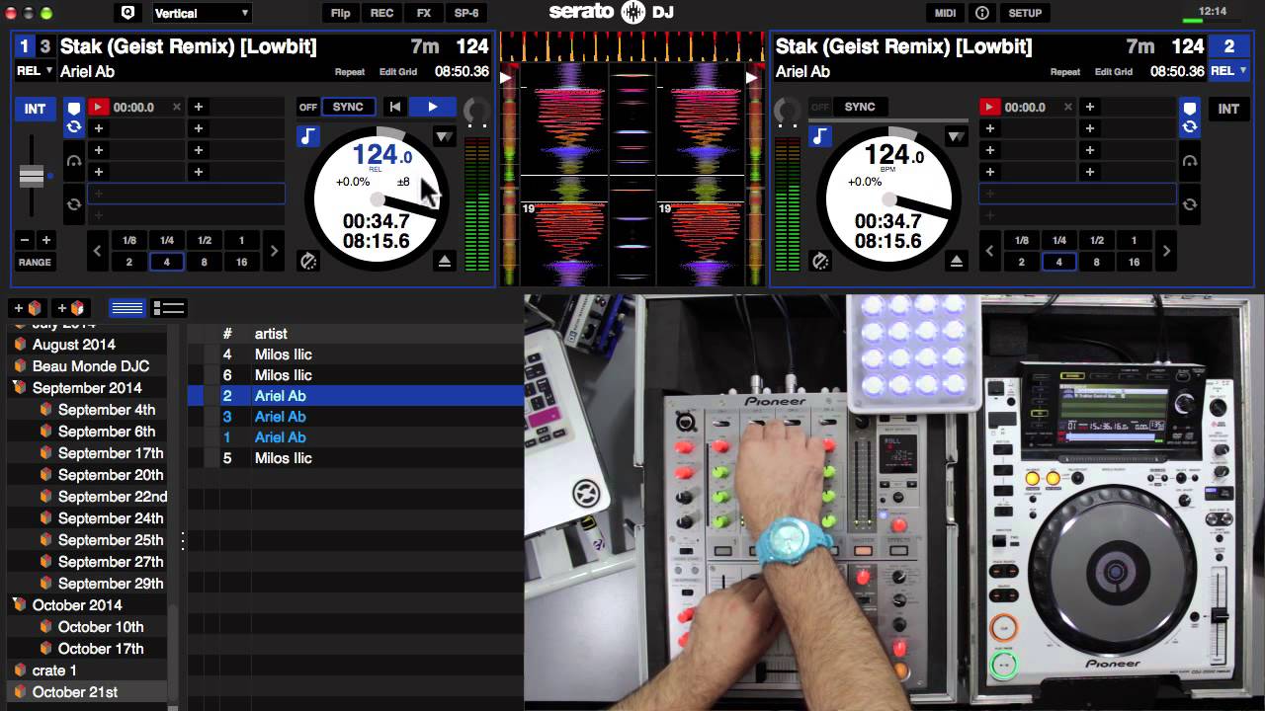Open the SP-6 sampler panel
Viewport: 1265px width, 711px height.
pos(466,13)
